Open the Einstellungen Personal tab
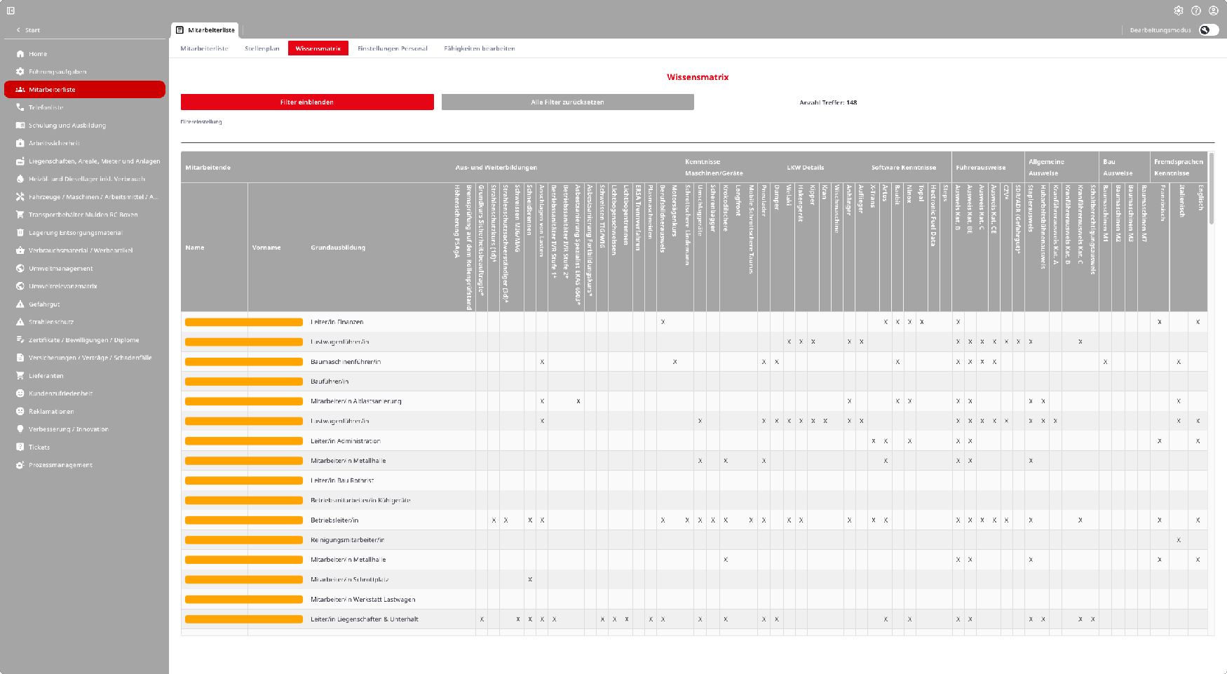 click(392, 48)
